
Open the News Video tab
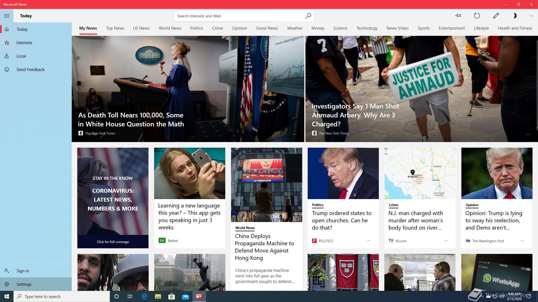(397, 28)
